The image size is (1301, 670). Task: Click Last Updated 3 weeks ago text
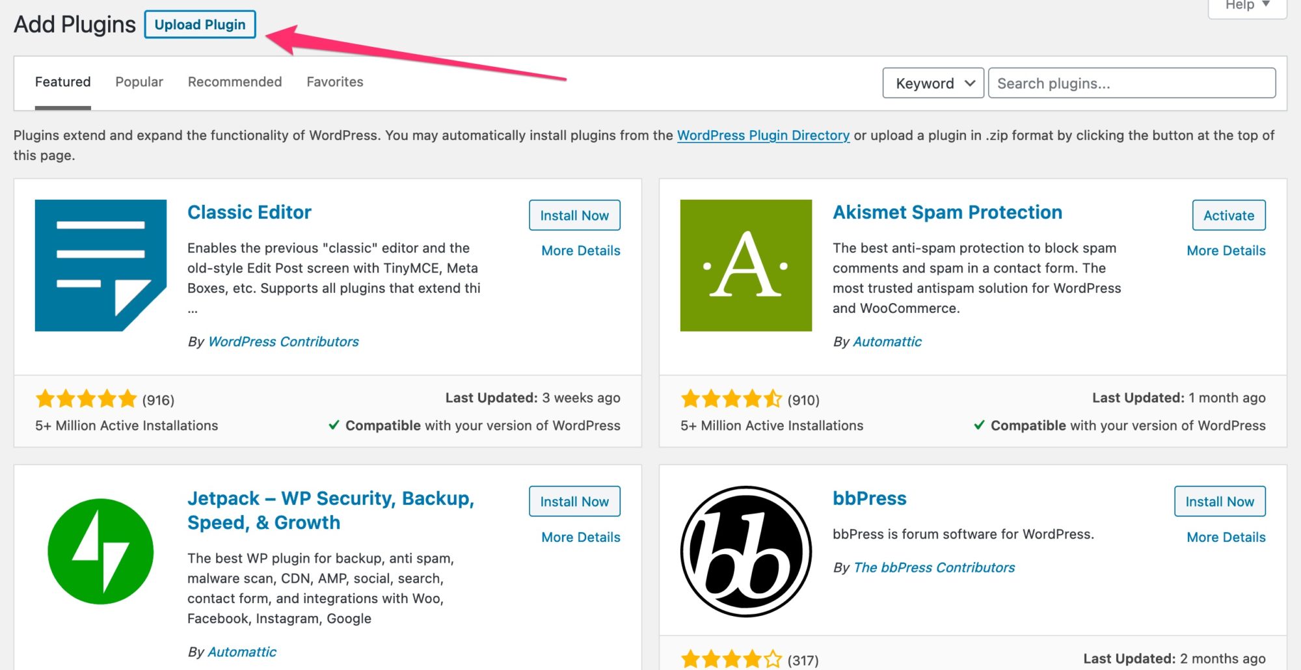533,397
